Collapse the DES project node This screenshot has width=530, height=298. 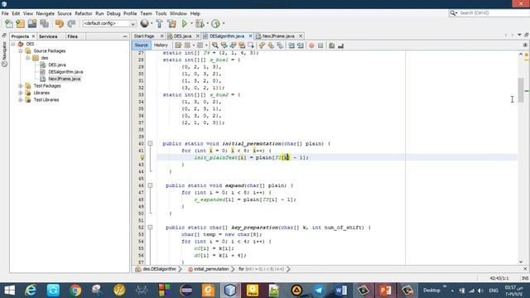pyautogui.click(x=13, y=44)
